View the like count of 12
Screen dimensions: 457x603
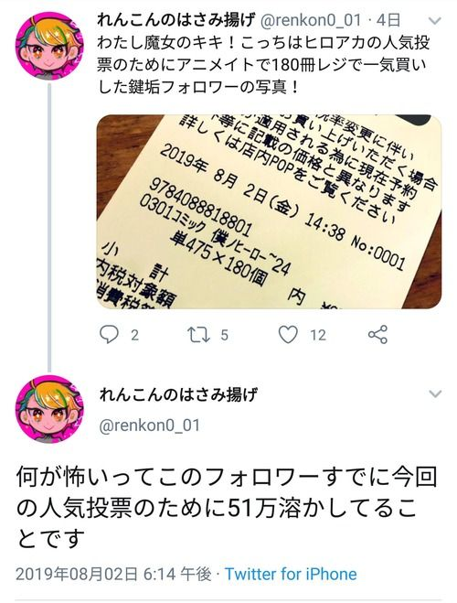(318, 335)
